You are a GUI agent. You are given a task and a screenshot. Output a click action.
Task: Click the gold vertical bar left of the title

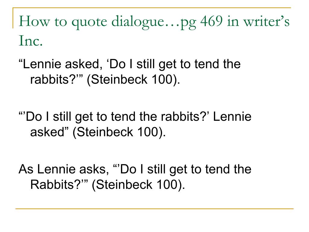(x=13, y=18)
